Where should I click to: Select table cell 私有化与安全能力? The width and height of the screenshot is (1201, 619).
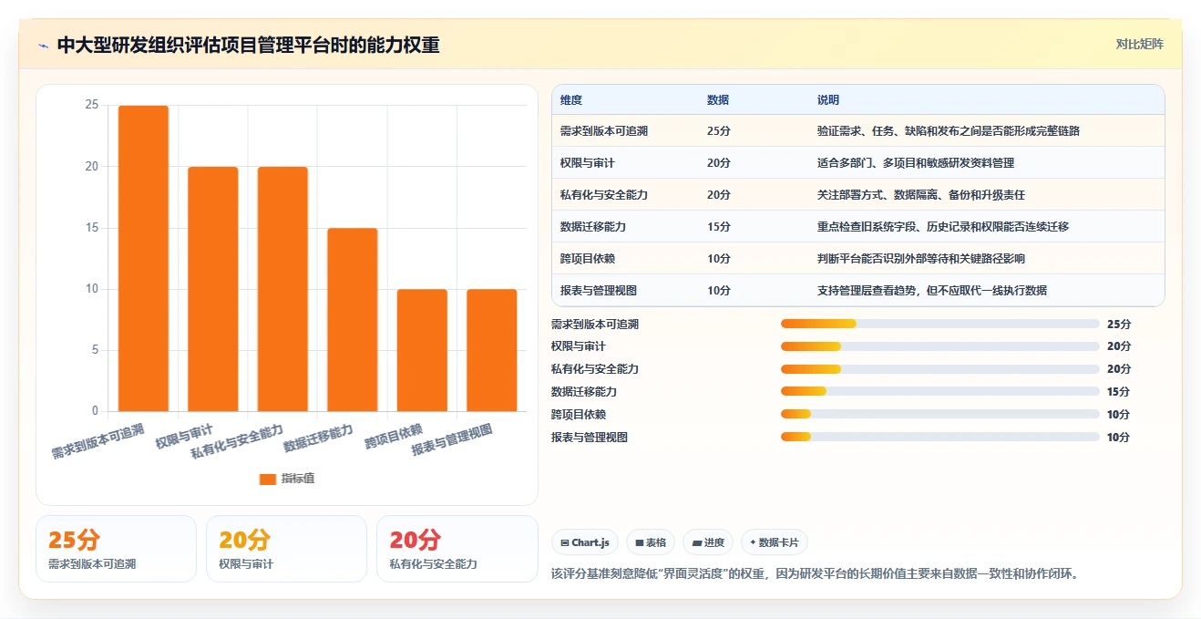pyautogui.click(x=604, y=195)
